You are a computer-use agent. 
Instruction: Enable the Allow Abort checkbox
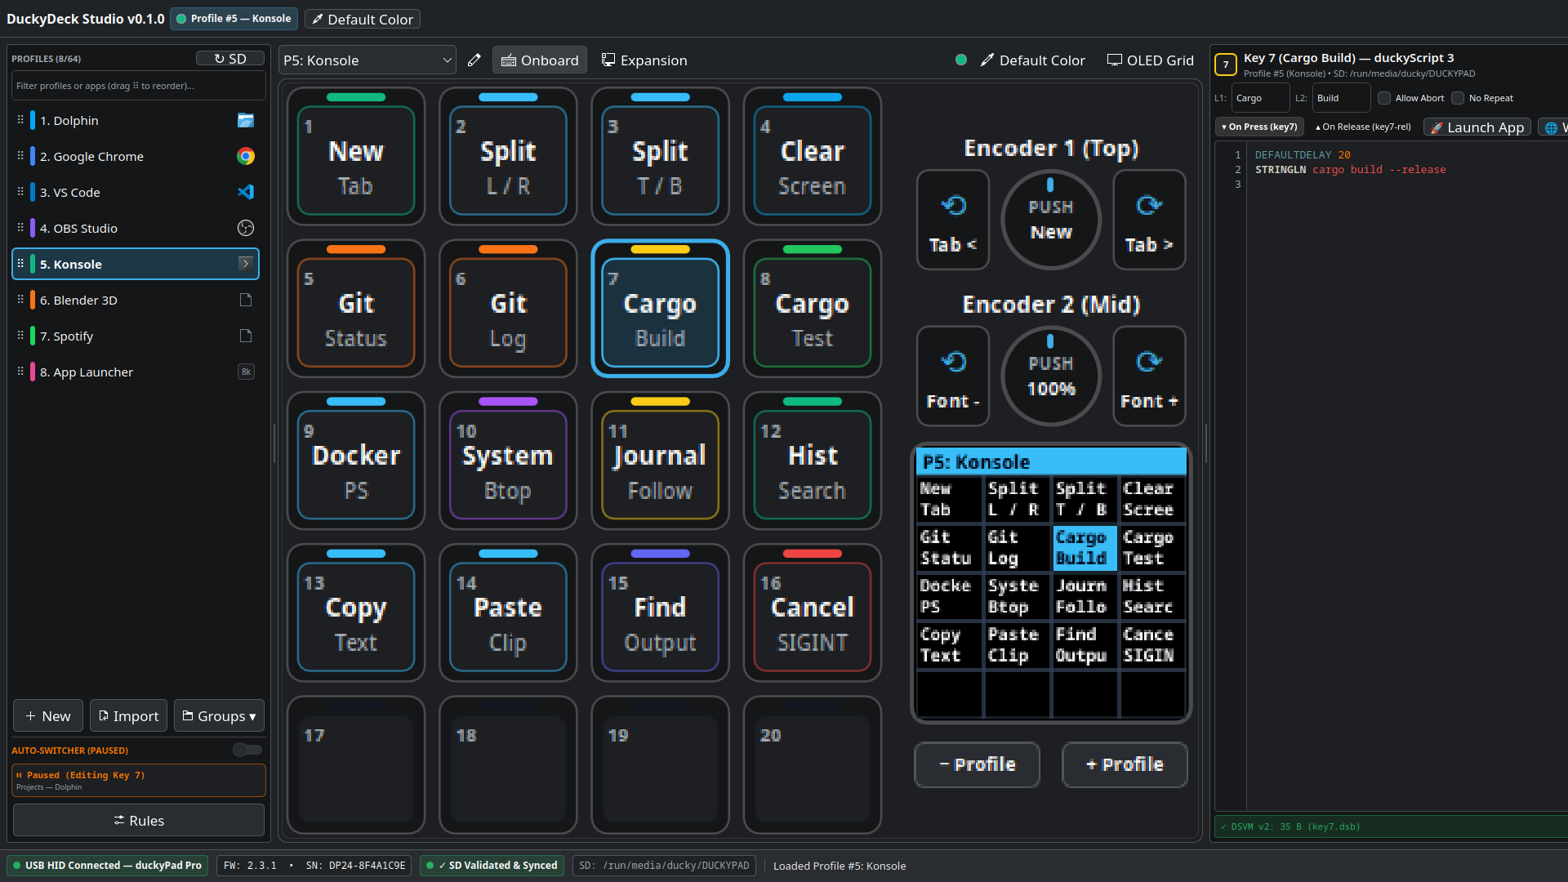[x=1383, y=98]
